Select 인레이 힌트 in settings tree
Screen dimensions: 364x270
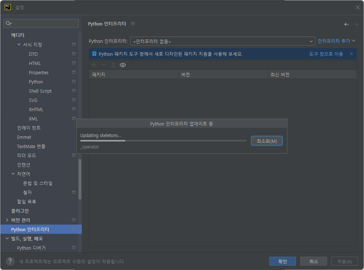click(x=29, y=128)
